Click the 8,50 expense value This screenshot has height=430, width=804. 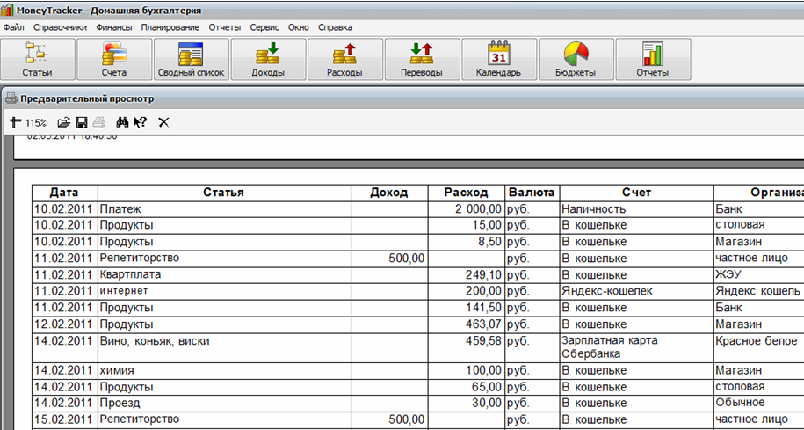pos(490,242)
